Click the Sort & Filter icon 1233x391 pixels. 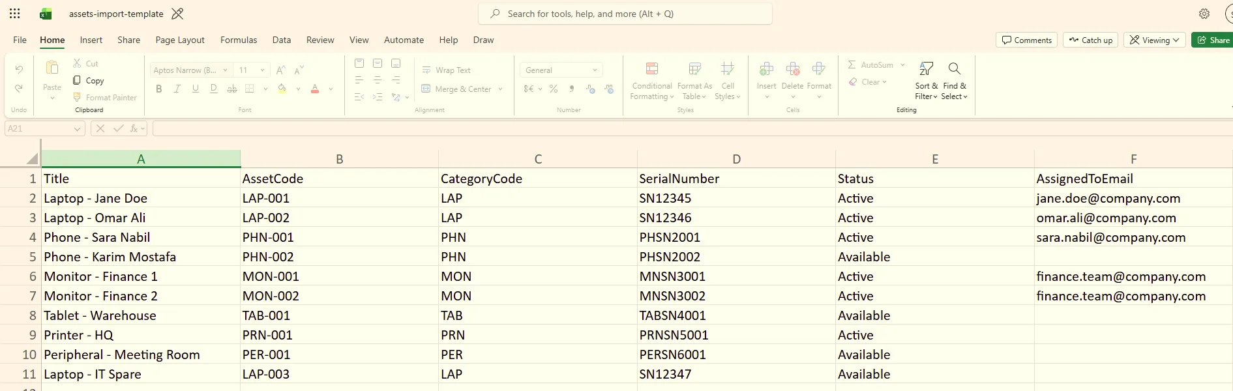[927, 68]
